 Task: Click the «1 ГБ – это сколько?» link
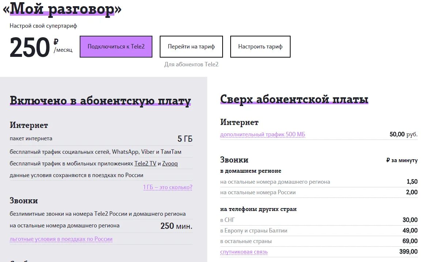pos(167,187)
